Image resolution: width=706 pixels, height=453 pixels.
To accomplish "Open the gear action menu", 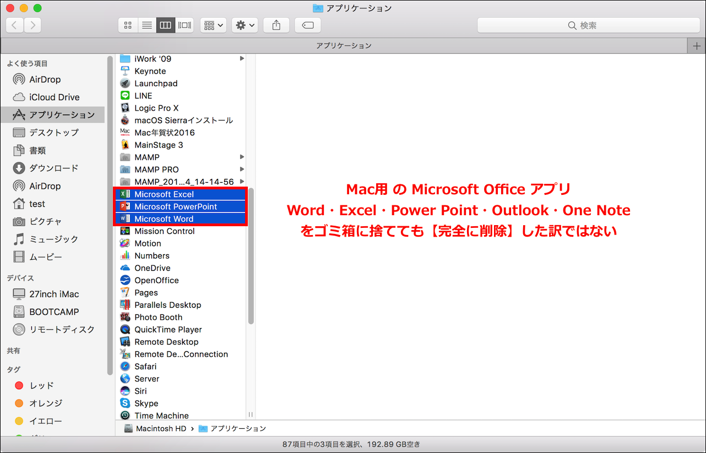I will click(x=245, y=25).
